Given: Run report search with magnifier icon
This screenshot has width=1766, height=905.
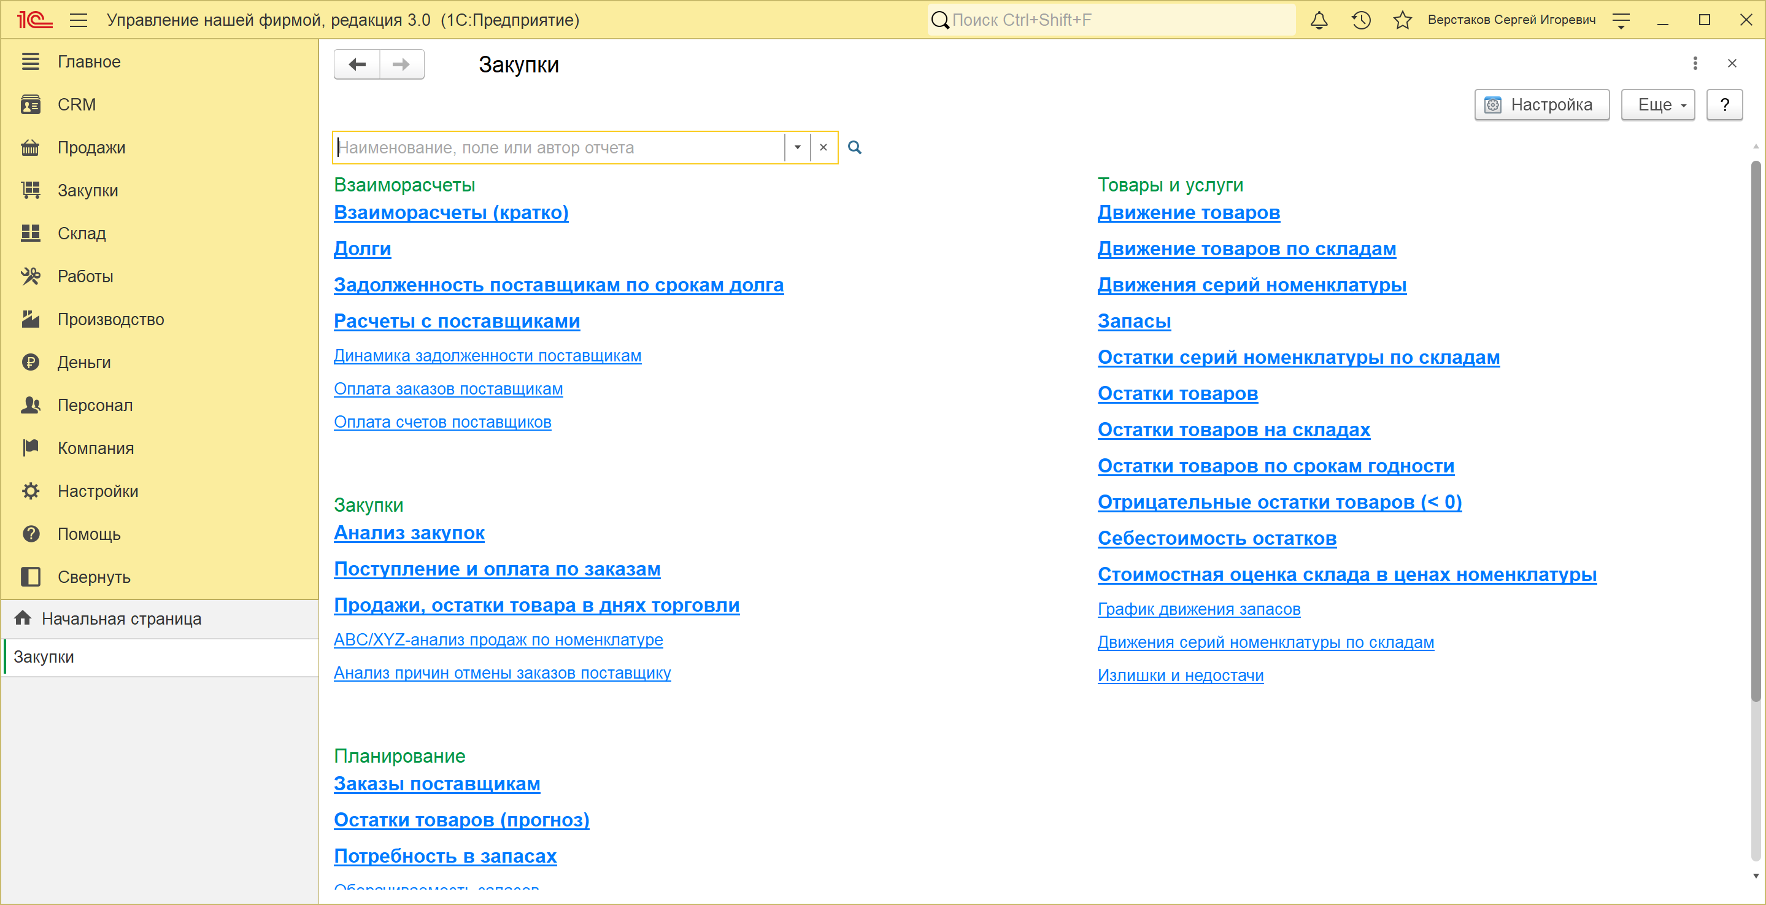Looking at the screenshot, I should pos(854,147).
